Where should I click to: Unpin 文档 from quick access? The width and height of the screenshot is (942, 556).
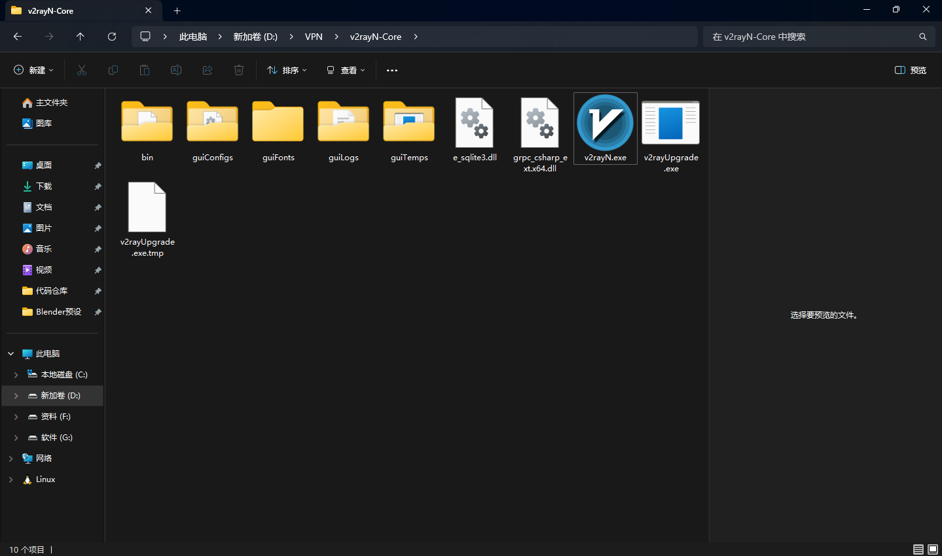coord(98,207)
